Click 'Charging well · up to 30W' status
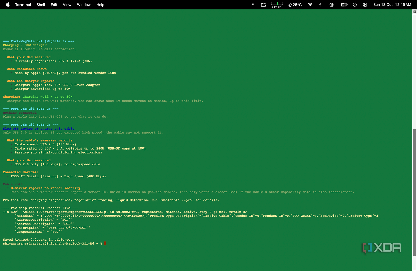 pyautogui.click(x=47, y=97)
